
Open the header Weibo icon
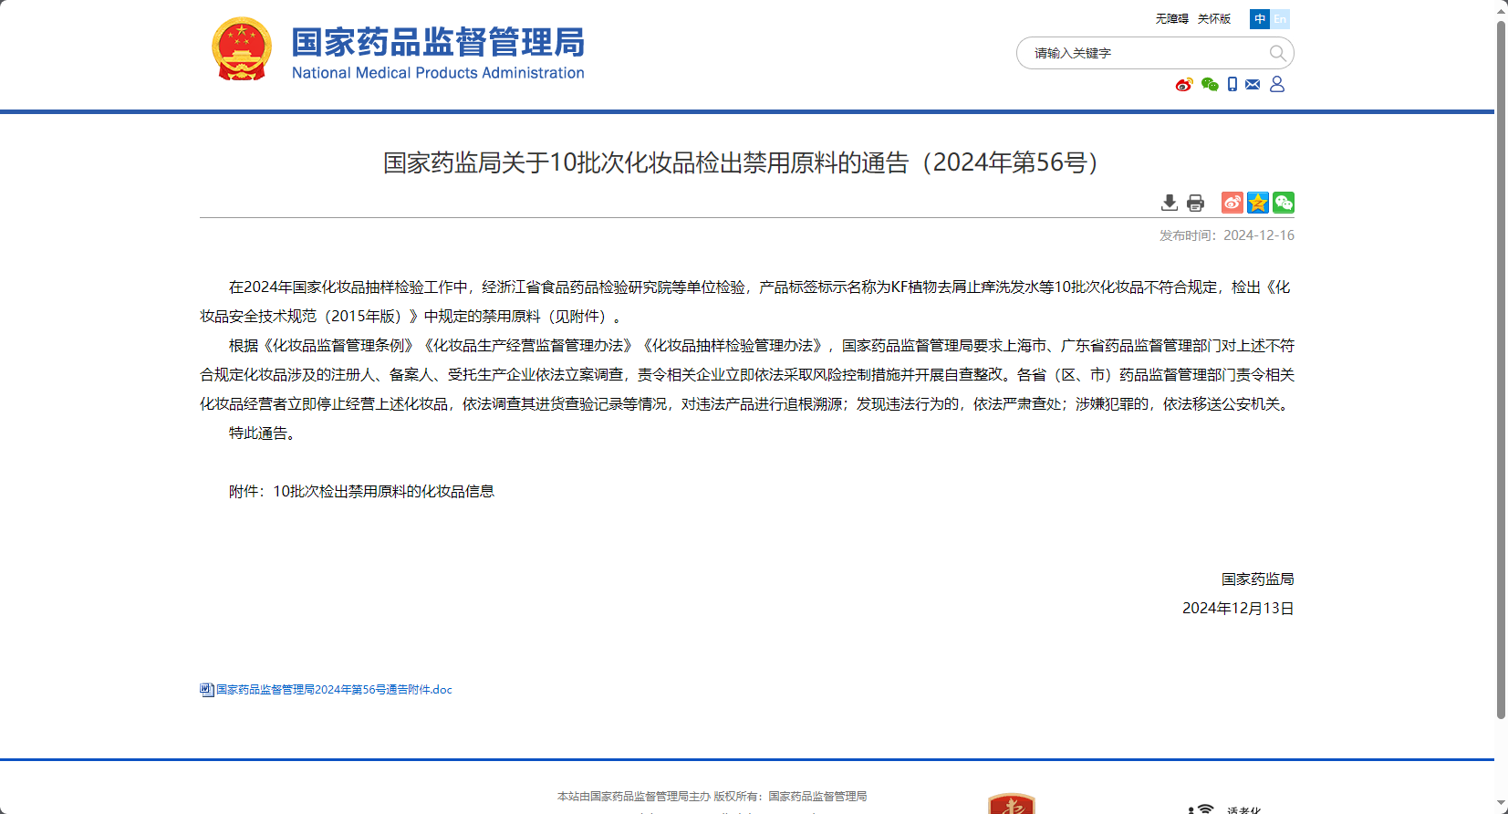click(1183, 85)
